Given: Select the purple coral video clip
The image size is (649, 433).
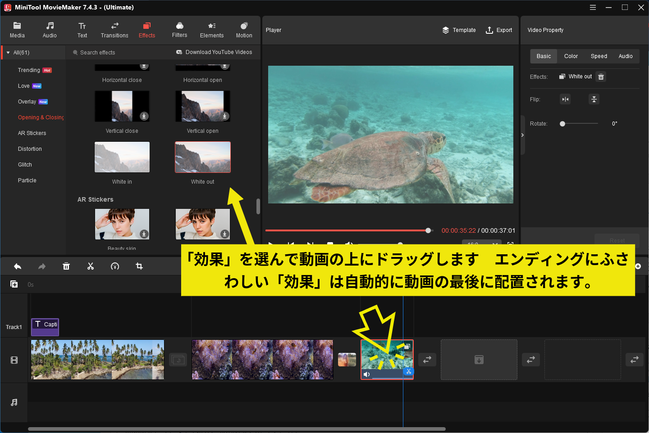Looking at the screenshot, I should (x=263, y=360).
